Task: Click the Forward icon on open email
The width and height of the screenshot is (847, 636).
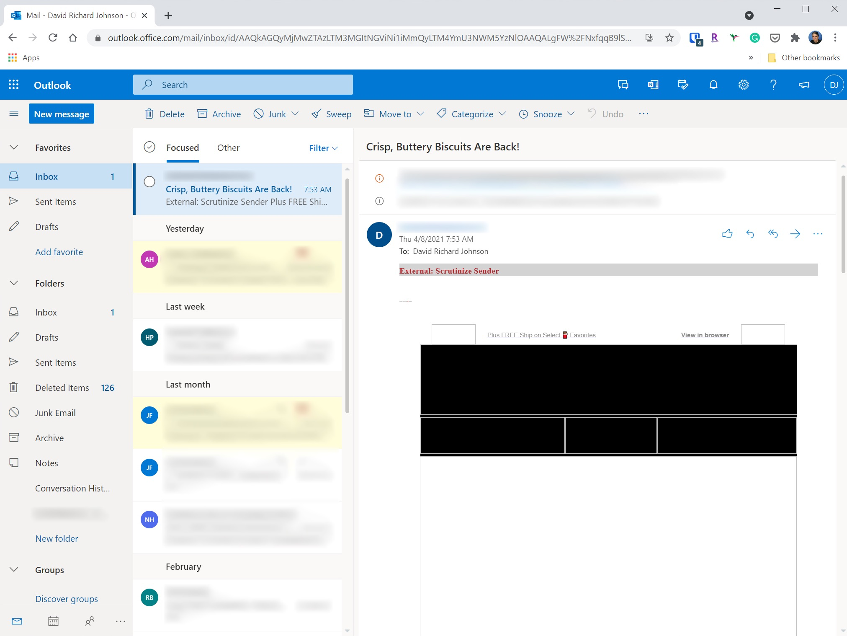Action: tap(795, 233)
